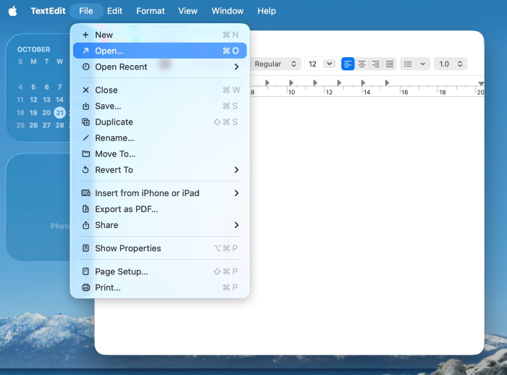The height and width of the screenshot is (375, 507).
Task: Click the font size 12 field
Action: click(x=313, y=64)
